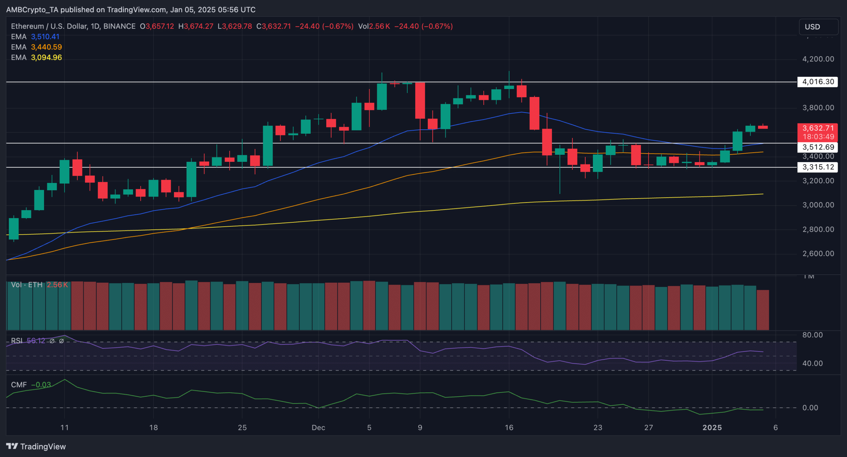
Task: Click the 4,016.30 resistance price label
Action: pos(818,82)
